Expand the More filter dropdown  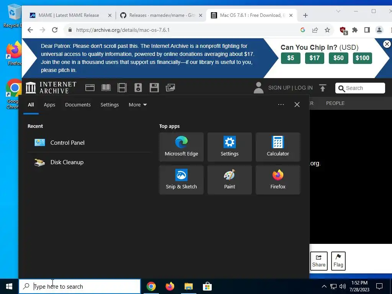click(137, 105)
